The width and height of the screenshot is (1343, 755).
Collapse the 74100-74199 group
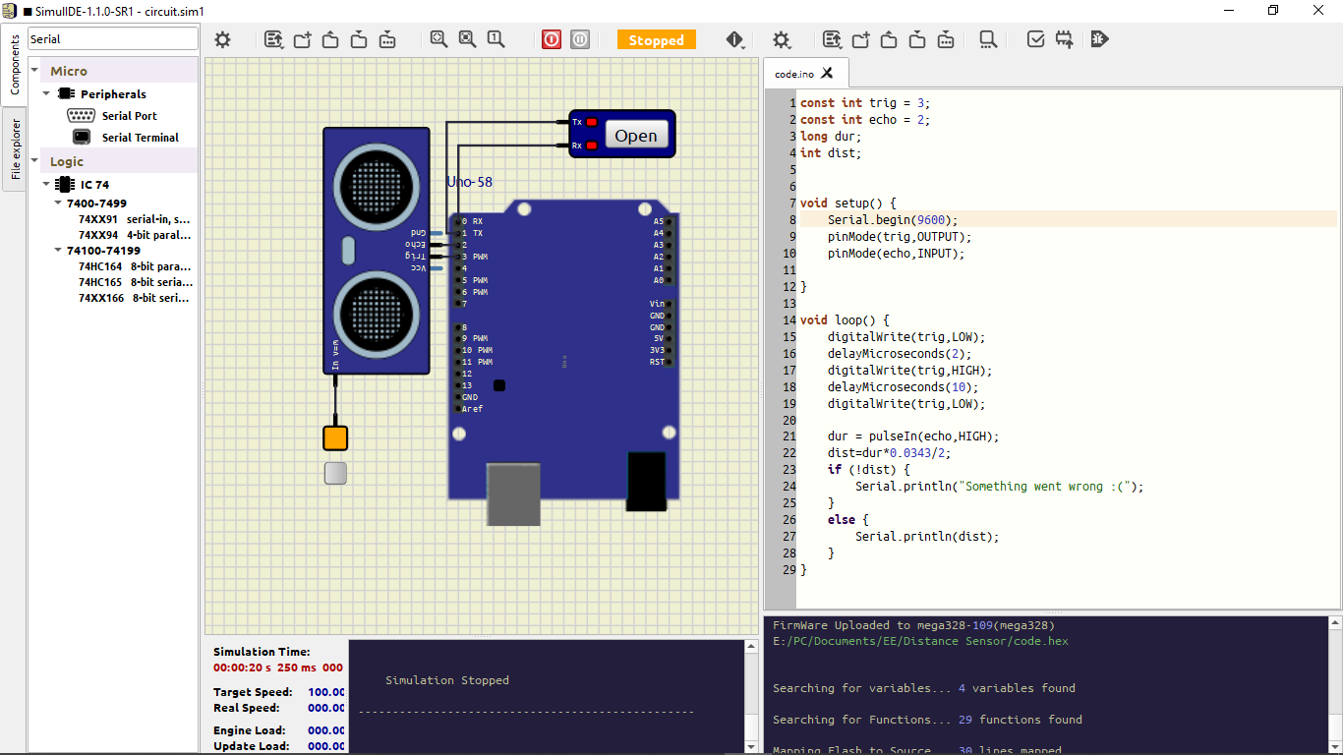(x=58, y=251)
